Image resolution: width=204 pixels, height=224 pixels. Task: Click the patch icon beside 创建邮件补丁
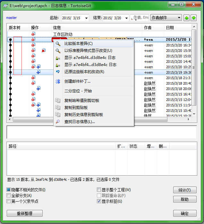(58, 81)
